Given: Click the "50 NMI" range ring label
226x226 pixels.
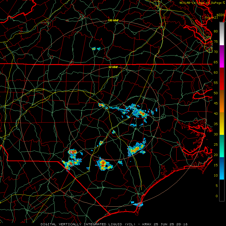Looking at the screenshot, I should (x=113, y=67).
